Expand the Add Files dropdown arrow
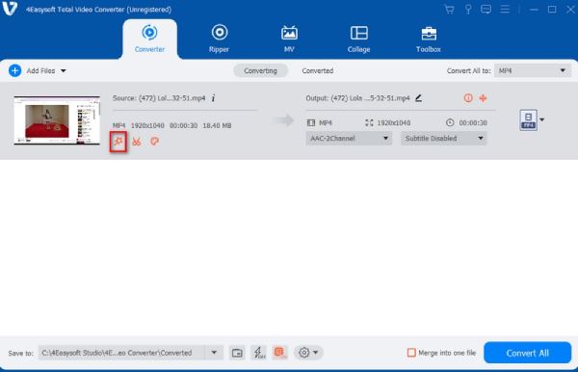The image size is (578, 372). click(x=64, y=70)
